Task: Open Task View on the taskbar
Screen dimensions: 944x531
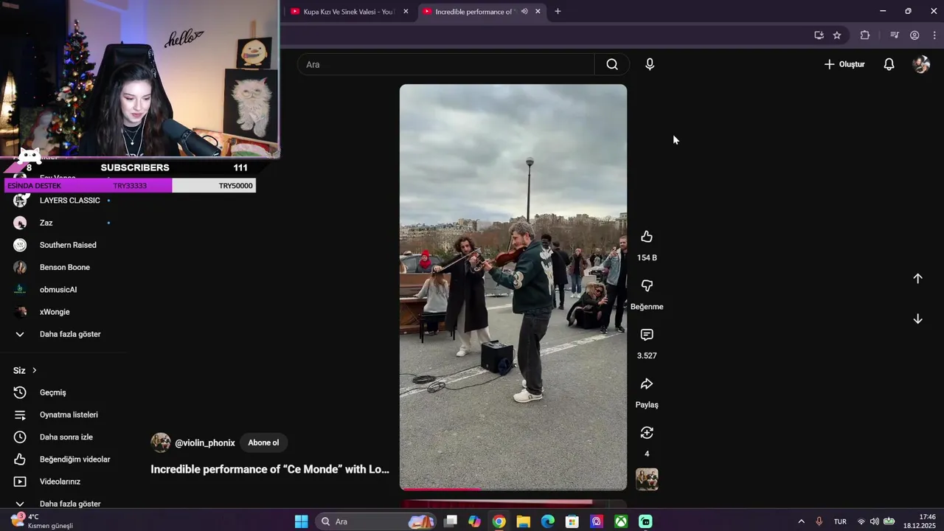Action: click(451, 521)
